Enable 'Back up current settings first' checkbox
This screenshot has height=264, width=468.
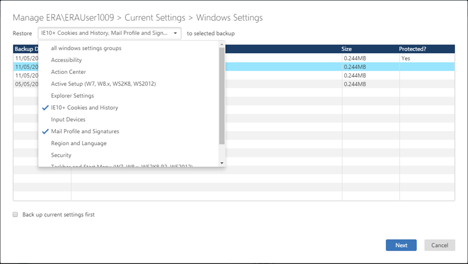point(15,214)
